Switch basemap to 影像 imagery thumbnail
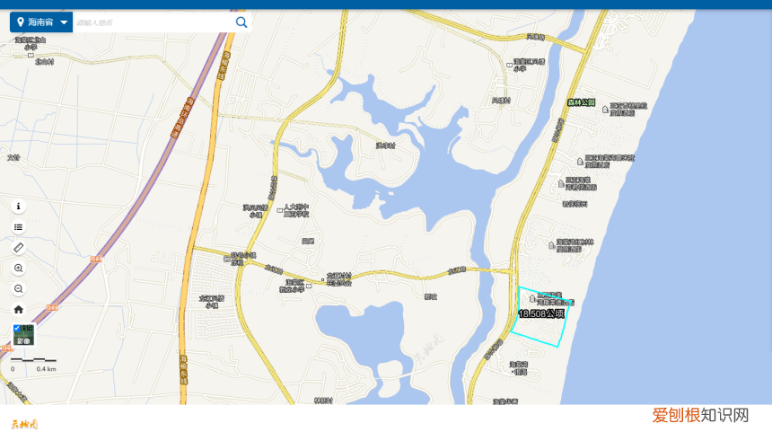 [x=23, y=335]
